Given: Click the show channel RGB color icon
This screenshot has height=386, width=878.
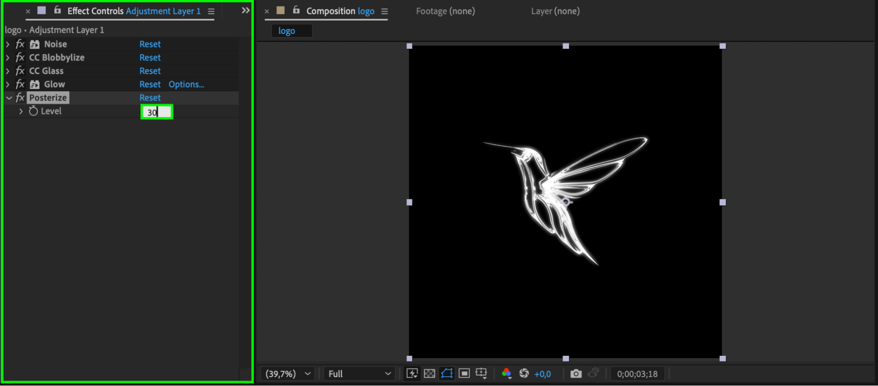Looking at the screenshot, I should click(506, 373).
